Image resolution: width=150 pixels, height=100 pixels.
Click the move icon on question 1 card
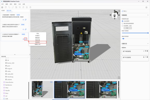point(23,20)
